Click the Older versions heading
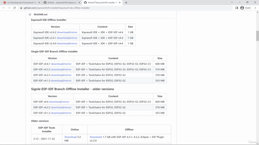Viewport: 259px width, 145px height. click(40, 121)
